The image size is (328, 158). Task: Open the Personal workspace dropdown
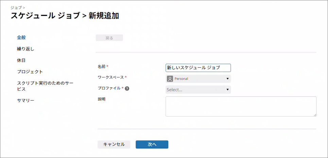[198, 79]
